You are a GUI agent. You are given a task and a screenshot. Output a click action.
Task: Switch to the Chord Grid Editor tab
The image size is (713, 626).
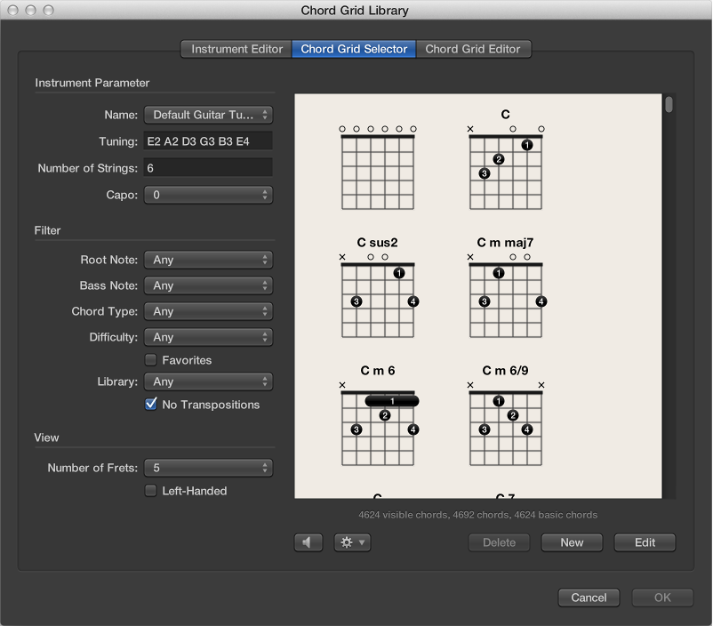click(x=473, y=49)
